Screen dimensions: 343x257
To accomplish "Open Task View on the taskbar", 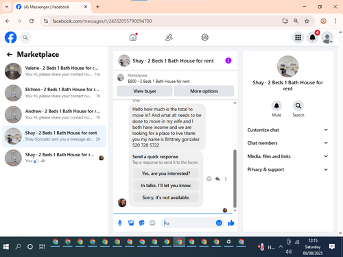I will (42, 247).
